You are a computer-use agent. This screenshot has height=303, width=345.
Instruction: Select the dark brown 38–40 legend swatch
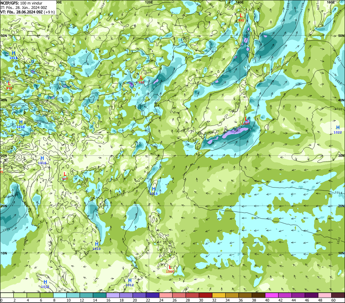(258, 295)
